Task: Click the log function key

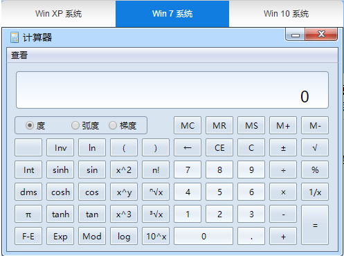Action: (x=124, y=236)
